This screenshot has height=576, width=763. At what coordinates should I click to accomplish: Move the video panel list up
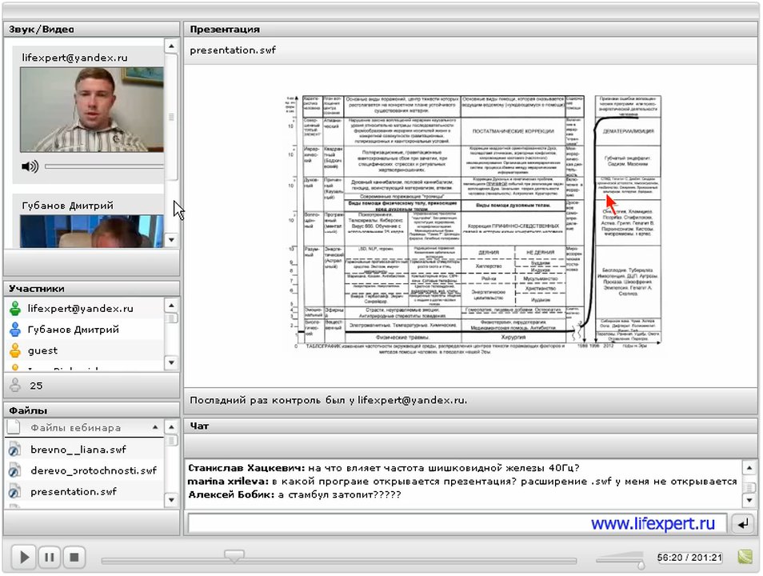(171, 46)
